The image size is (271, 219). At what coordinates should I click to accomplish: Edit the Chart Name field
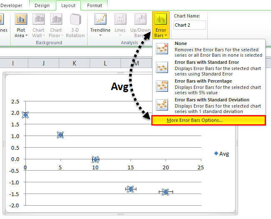click(190, 25)
